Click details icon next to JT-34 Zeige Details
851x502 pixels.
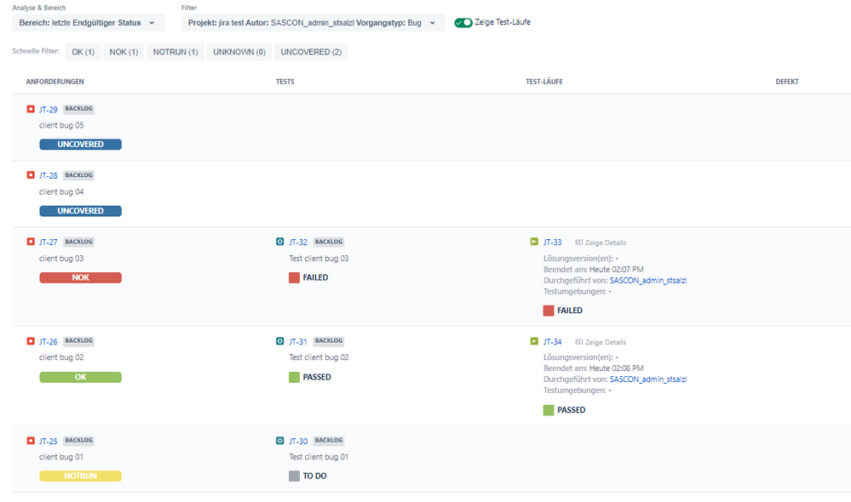[x=579, y=342]
